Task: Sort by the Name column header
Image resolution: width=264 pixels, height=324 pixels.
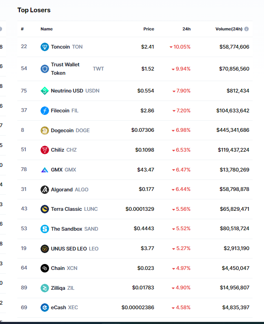Action: (x=46, y=29)
